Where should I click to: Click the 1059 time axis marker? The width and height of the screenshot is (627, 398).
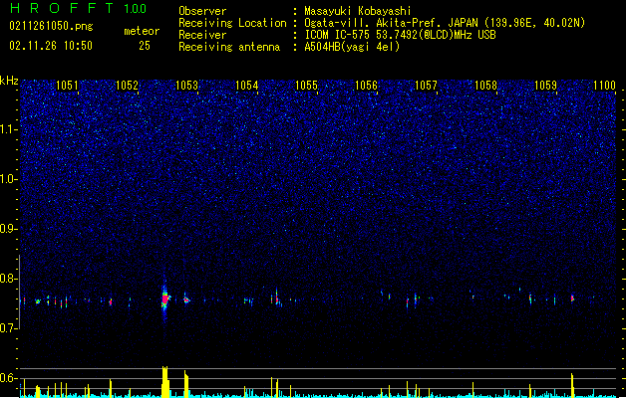point(545,85)
